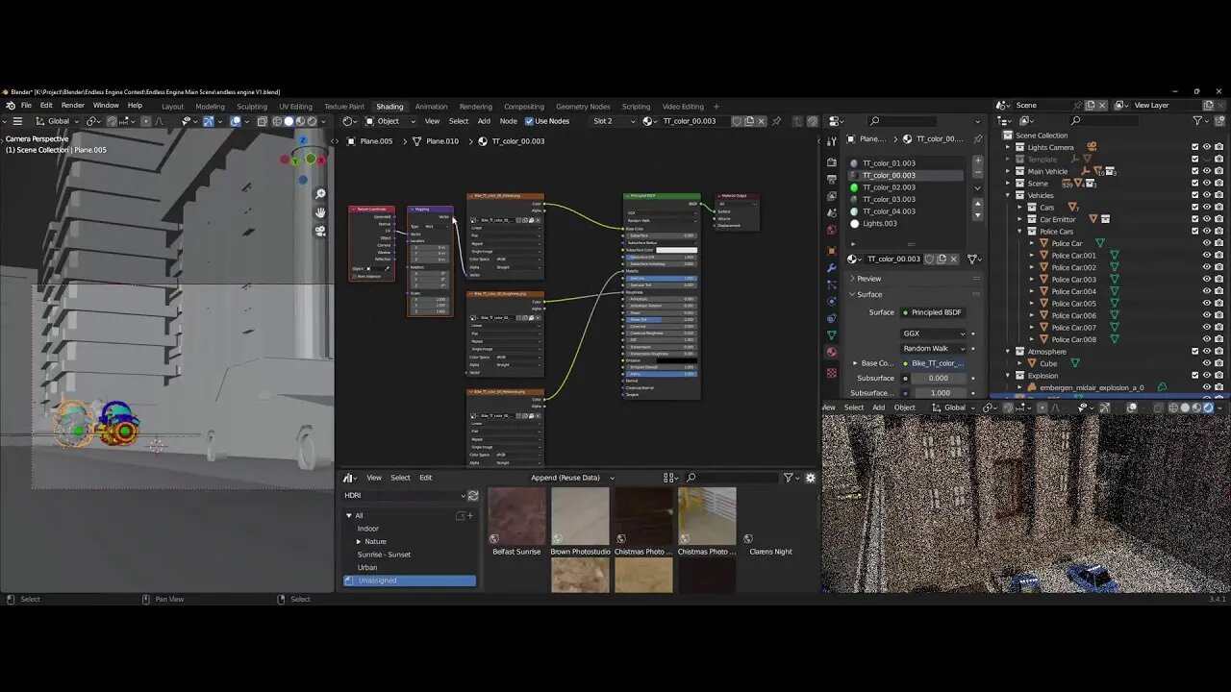Open the View Layer properties tab icon
This screenshot has height=692, width=1231.
tap(832, 196)
